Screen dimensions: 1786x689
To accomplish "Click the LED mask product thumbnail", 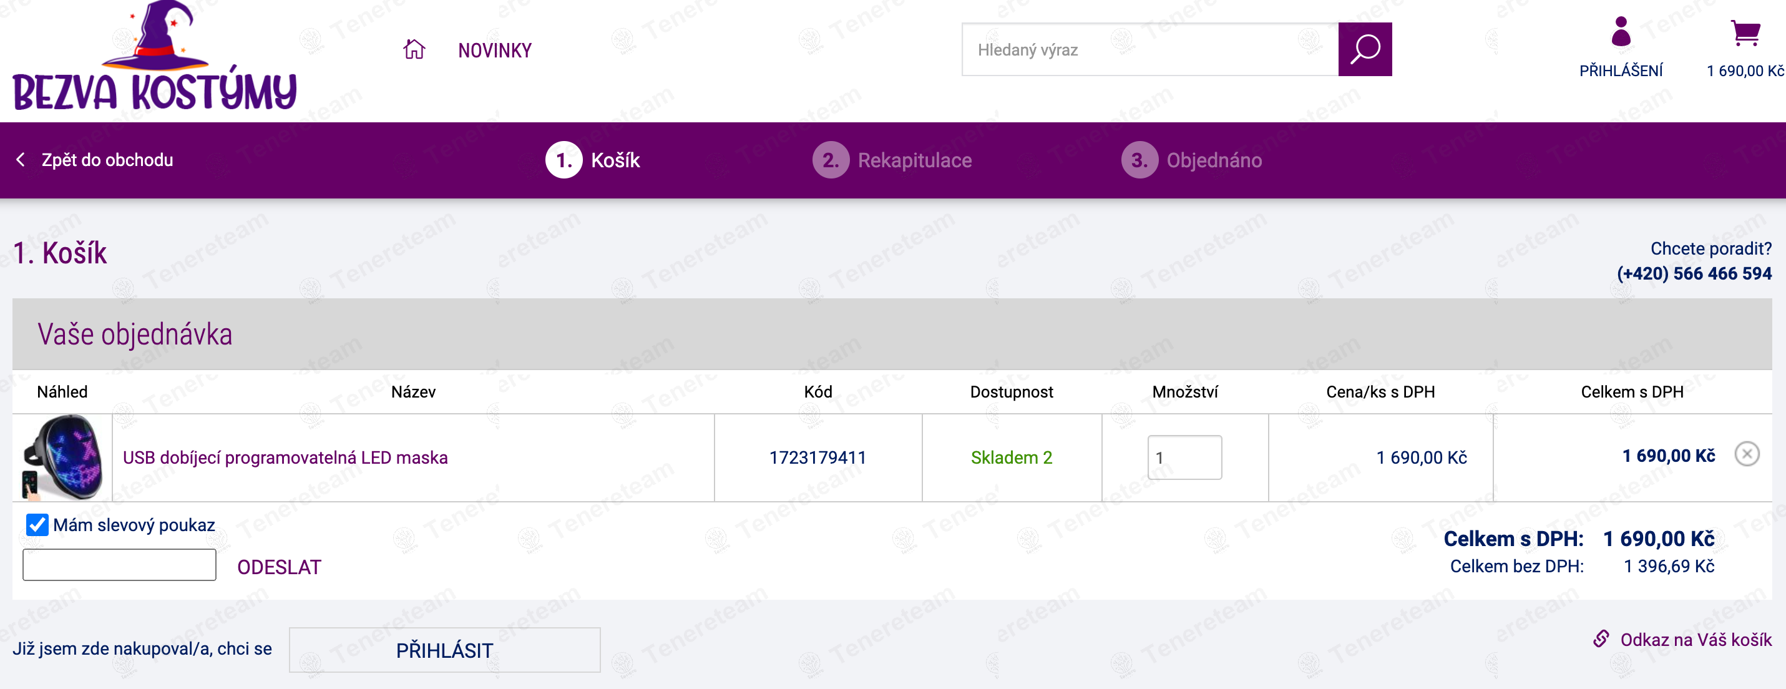I will coord(62,457).
